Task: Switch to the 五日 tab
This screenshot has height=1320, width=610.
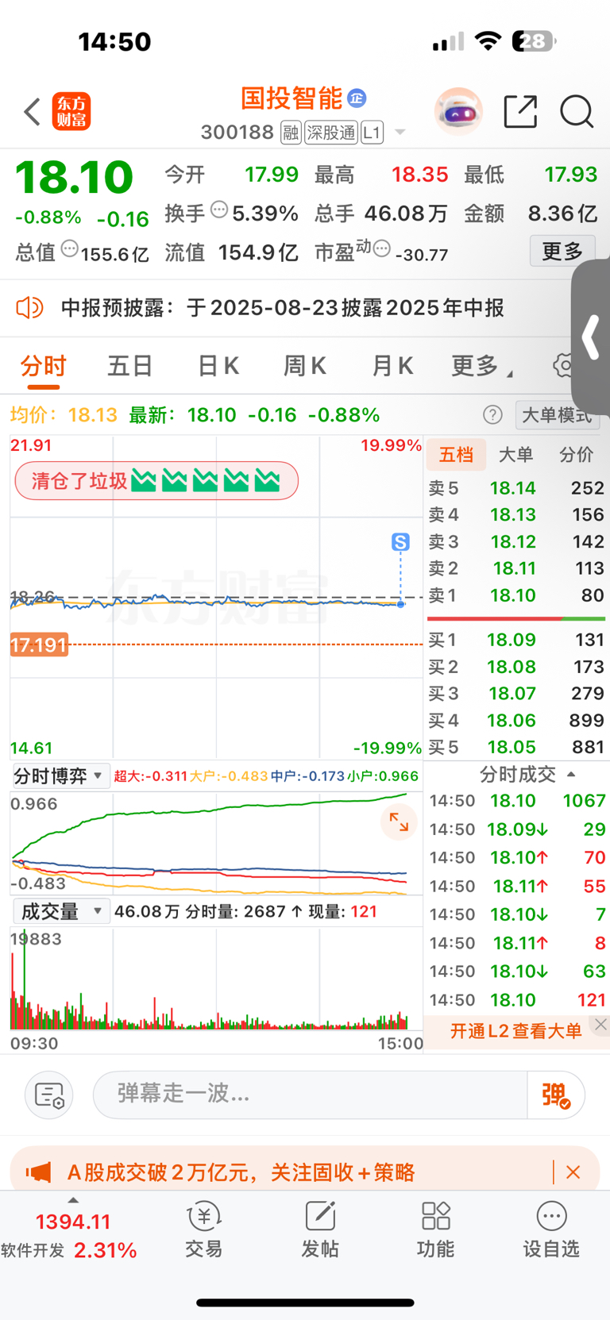Action: pyautogui.click(x=130, y=366)
